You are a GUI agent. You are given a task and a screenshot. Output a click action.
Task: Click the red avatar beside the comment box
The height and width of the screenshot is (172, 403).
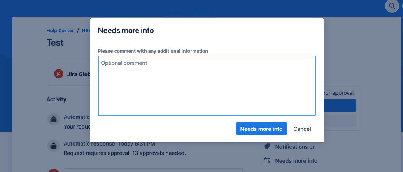click(x=53, y=170)
